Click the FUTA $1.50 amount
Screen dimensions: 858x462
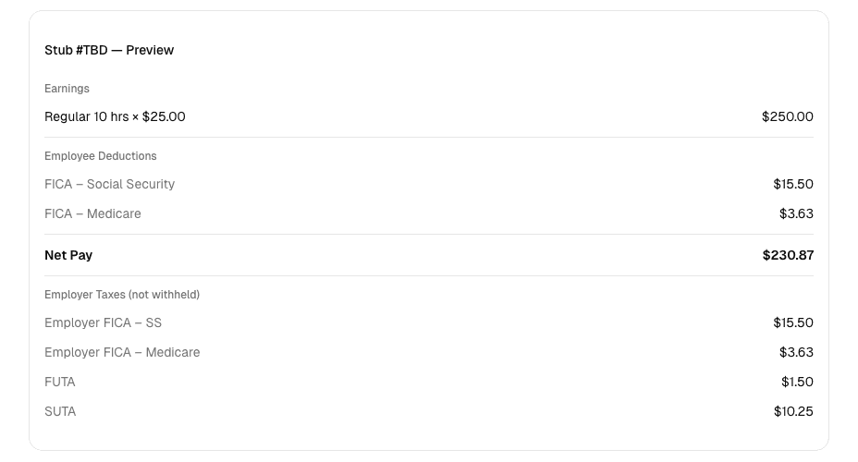pyautogui.click(x=797, y=383)
